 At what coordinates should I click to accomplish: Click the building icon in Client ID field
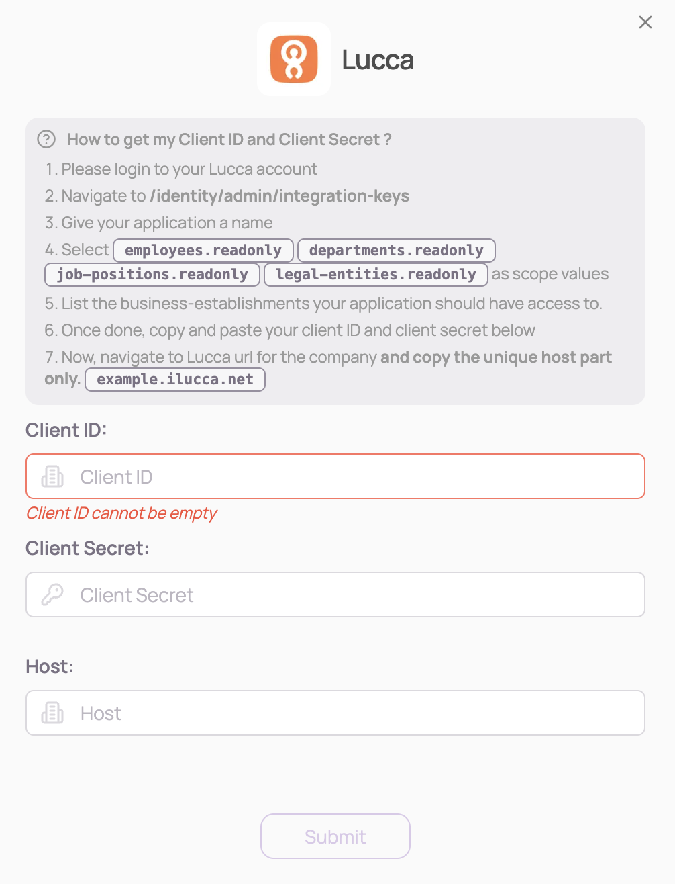pyautogui.click(x=52, y=476)
